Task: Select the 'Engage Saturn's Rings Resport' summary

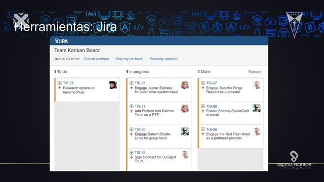Action: coord(224,90)
